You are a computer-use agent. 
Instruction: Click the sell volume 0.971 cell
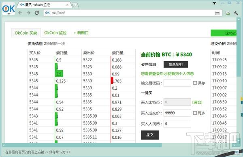pyautogui.click(x=117, y=102)
